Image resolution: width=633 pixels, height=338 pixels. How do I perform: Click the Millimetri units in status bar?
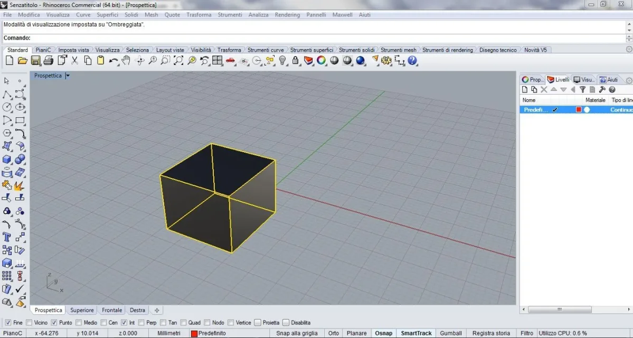pos(169,333)
